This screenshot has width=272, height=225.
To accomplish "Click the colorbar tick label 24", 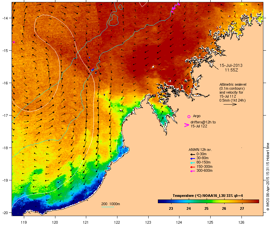I will pyautogui.click(x=188, y=208).
